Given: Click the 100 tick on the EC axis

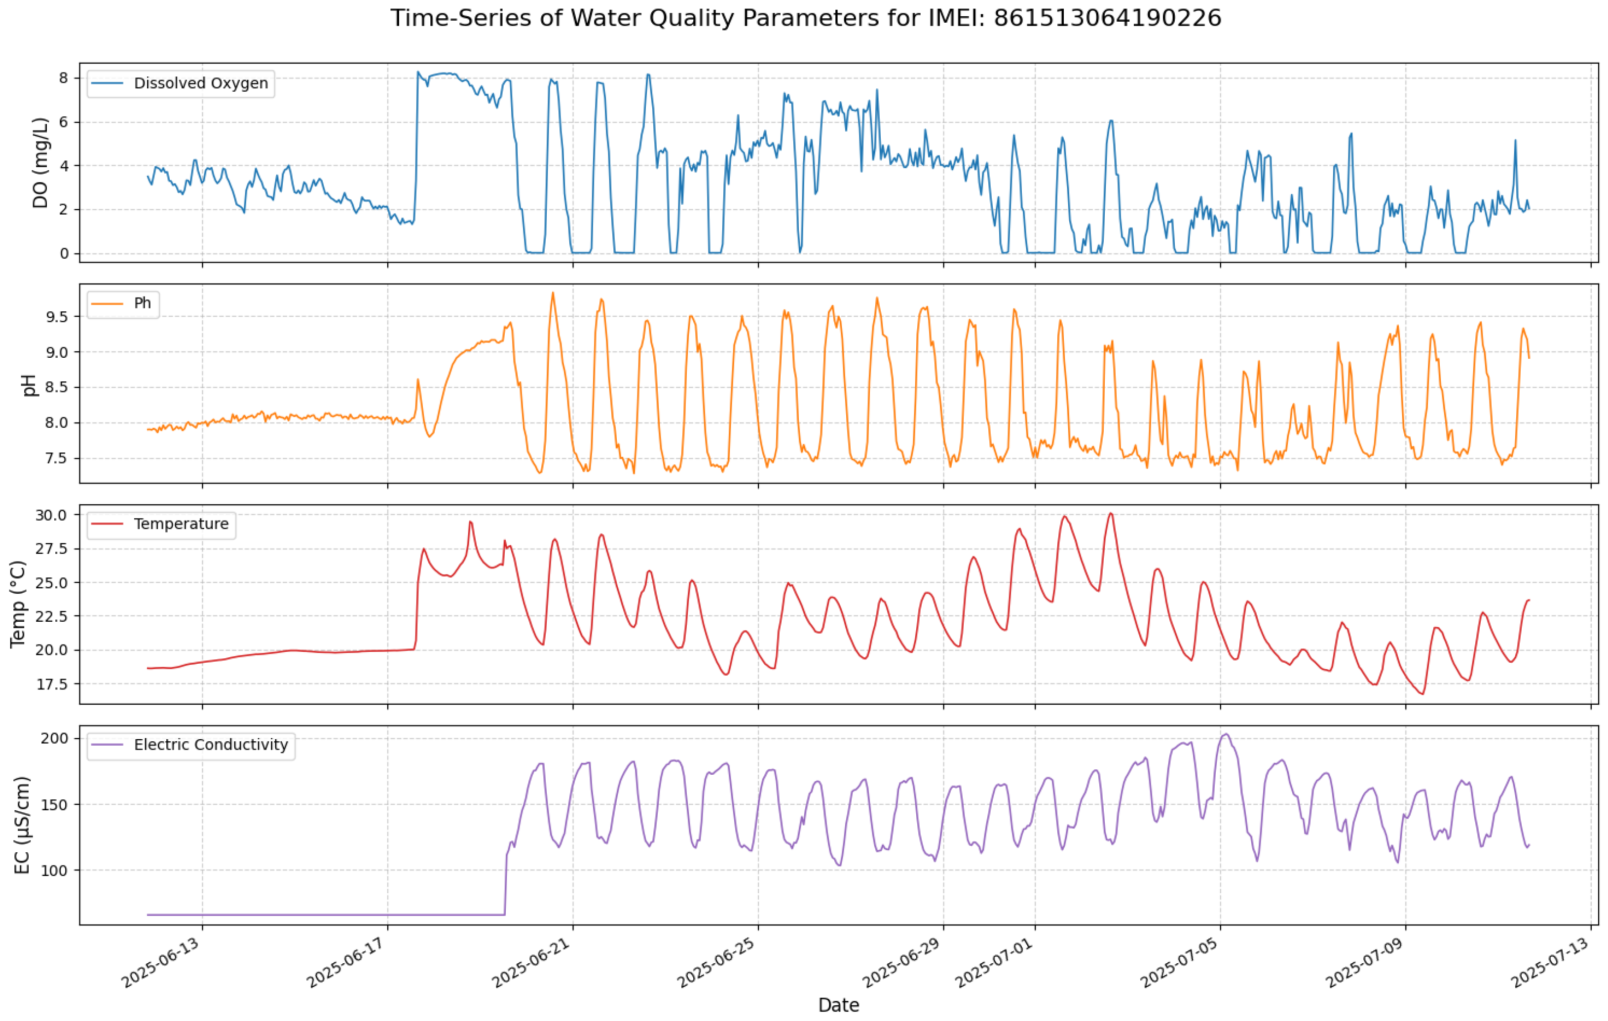Looking at the screenshot, I should tap(55, 871).
